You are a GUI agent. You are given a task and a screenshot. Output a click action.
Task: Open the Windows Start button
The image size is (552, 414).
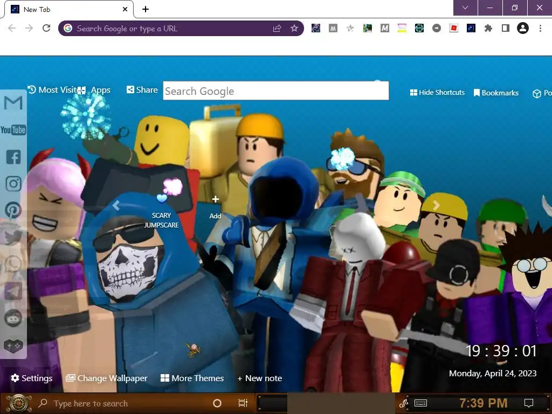(18, 403)
